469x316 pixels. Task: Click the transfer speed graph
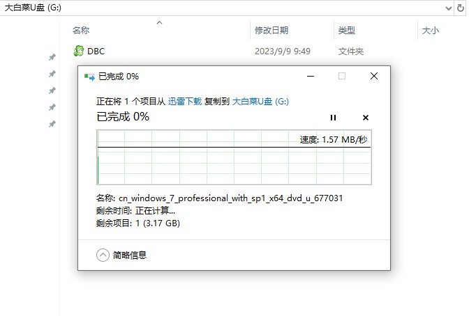(234, 157)
